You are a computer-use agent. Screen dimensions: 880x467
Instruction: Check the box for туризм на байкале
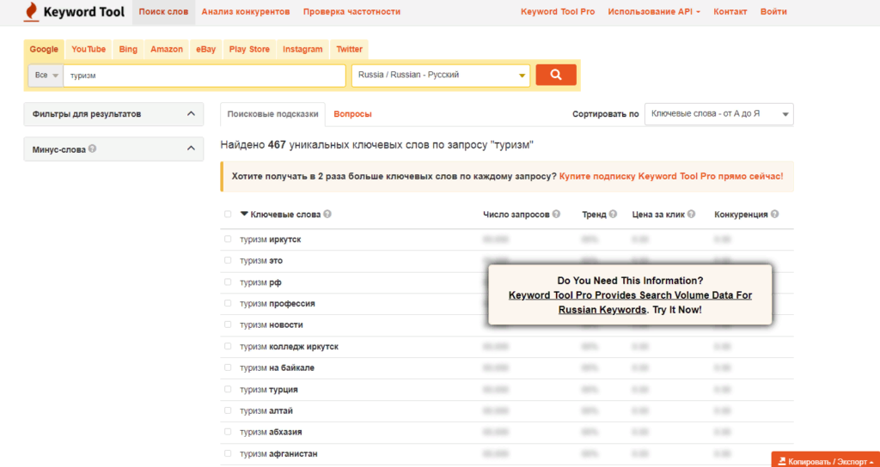coord(227,367)
